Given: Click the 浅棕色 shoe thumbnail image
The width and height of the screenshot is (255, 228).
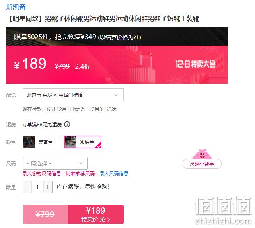Looking at the screenshot, I should (70, 142).
